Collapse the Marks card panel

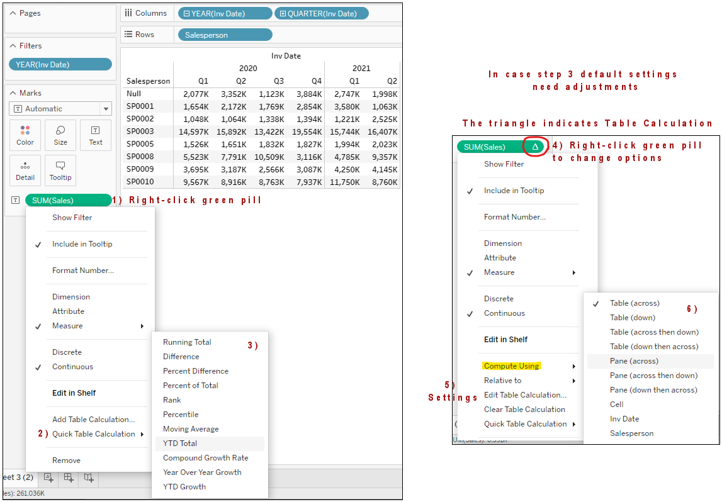point(13,93)
